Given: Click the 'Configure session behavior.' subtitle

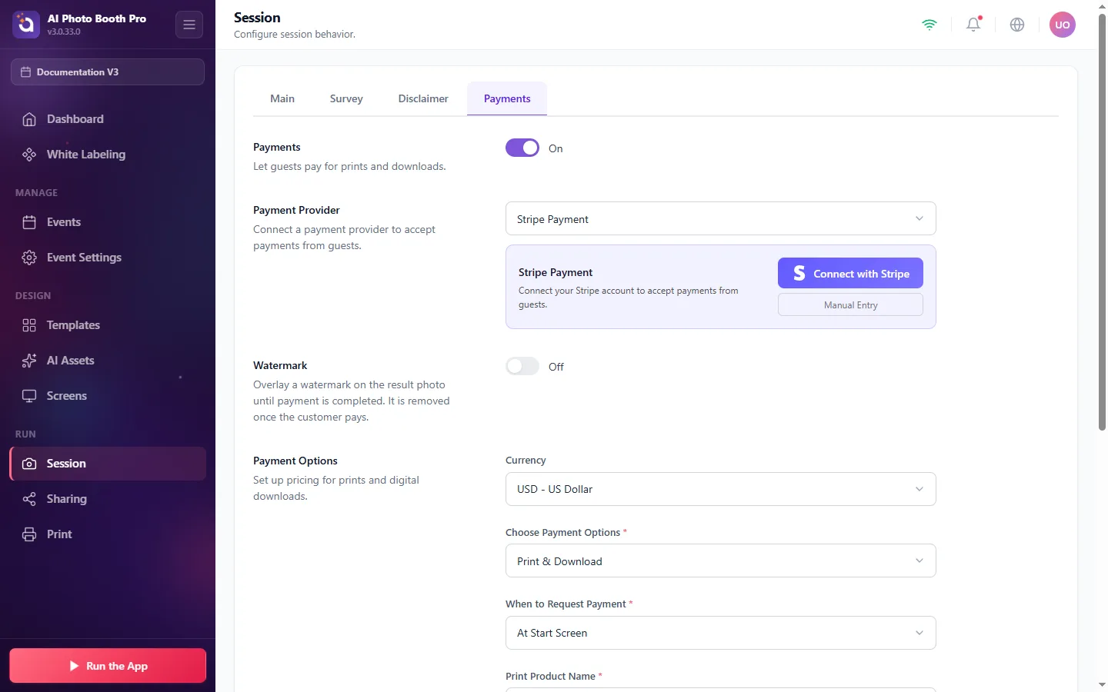Looking at the screenshot, I should (295, 35).
